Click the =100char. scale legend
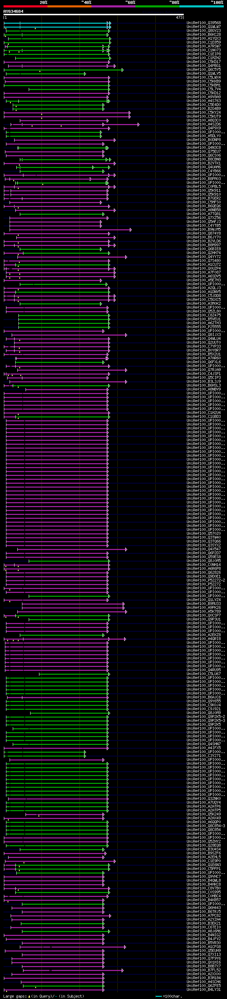Screen dimensions: 227x999 tap(173, 996)
